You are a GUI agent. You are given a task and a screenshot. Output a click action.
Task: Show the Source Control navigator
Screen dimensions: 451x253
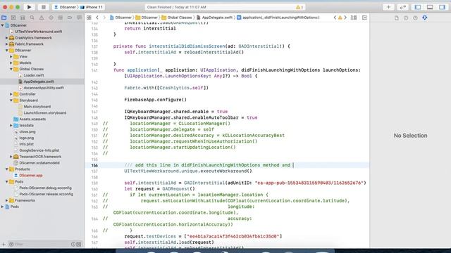pos(13,18)
